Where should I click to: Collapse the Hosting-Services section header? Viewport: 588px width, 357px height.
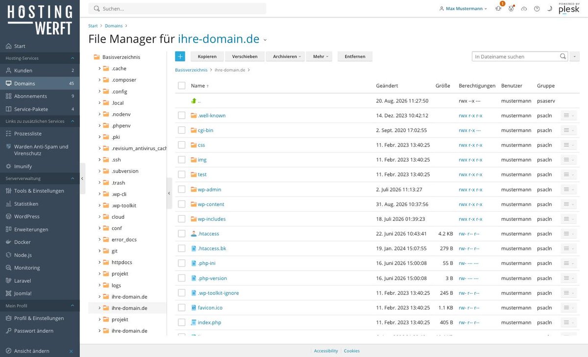click(40, 58)
